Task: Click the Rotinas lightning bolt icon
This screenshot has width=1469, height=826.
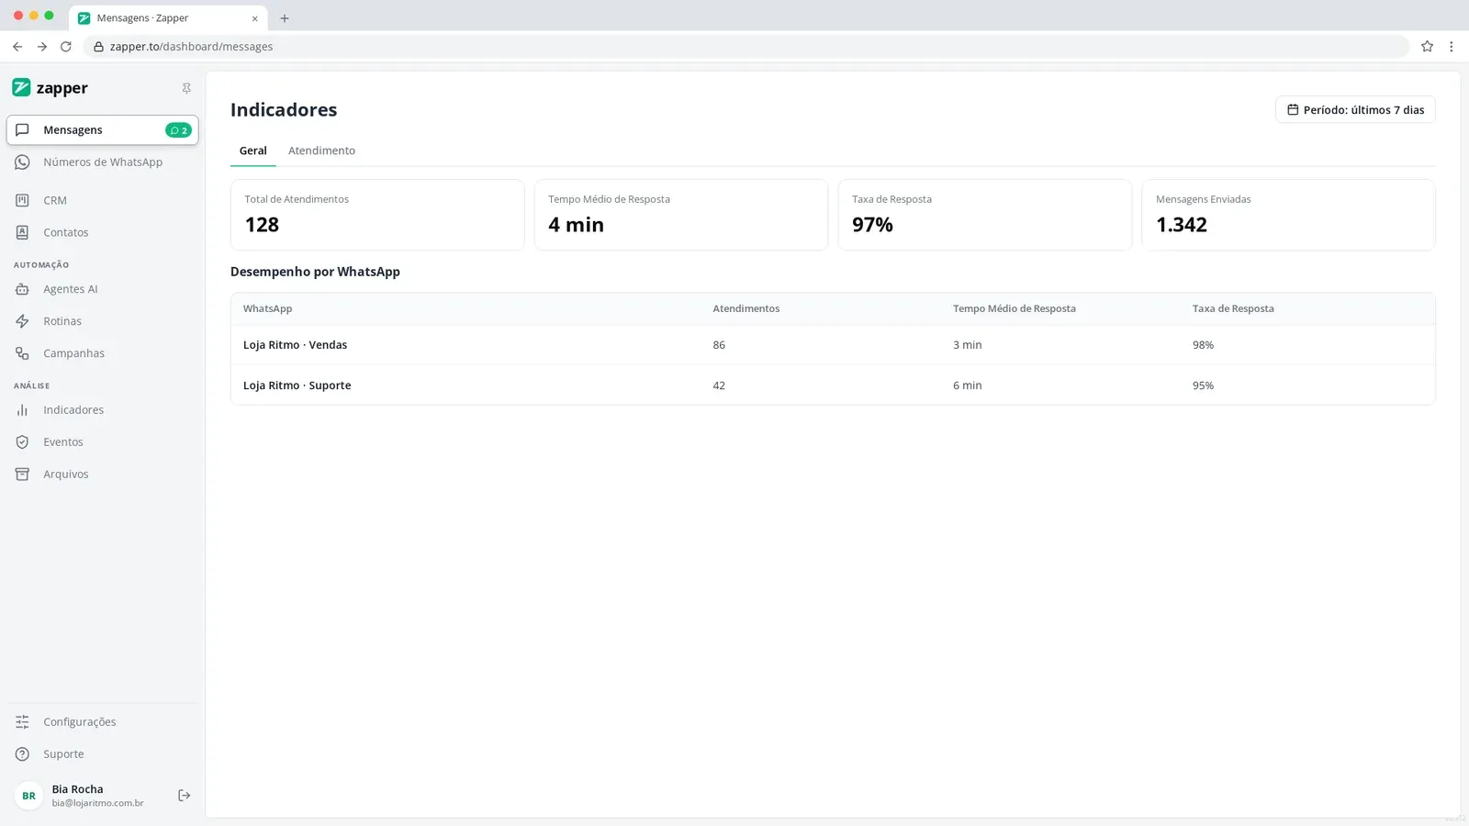Action: coord(22,321)
